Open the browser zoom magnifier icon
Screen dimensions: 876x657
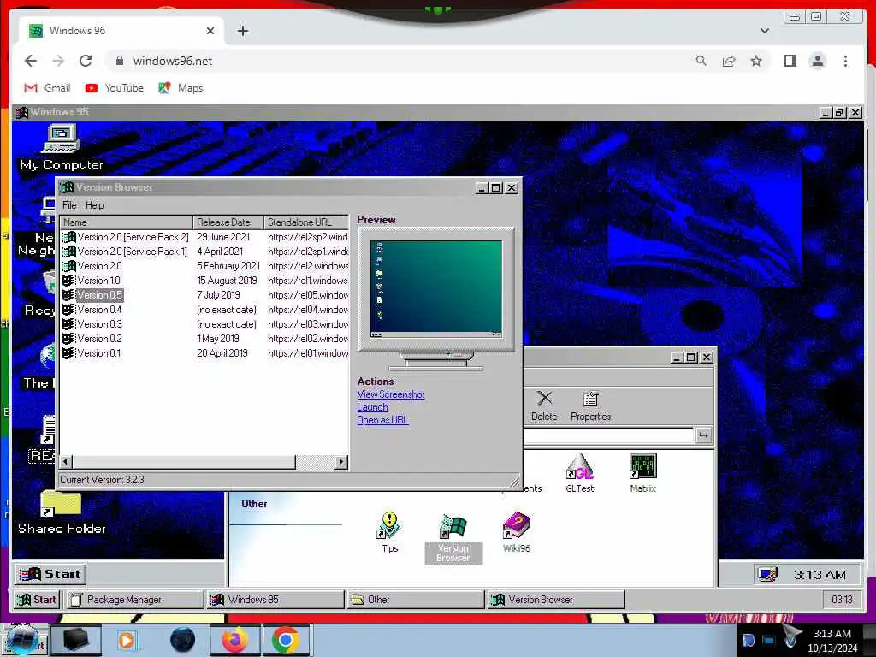(x=701, y=61)
